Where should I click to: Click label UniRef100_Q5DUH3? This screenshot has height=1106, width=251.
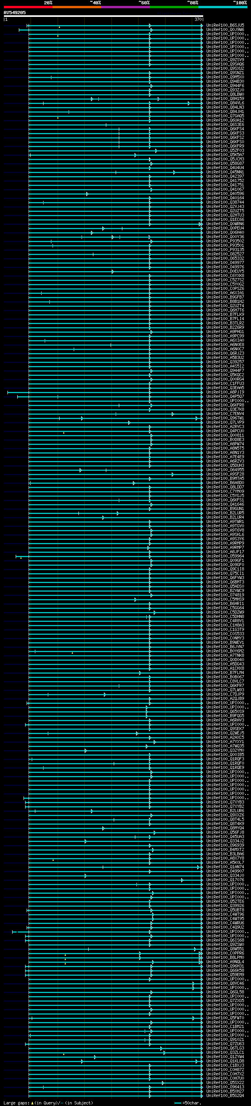point(225,465)
